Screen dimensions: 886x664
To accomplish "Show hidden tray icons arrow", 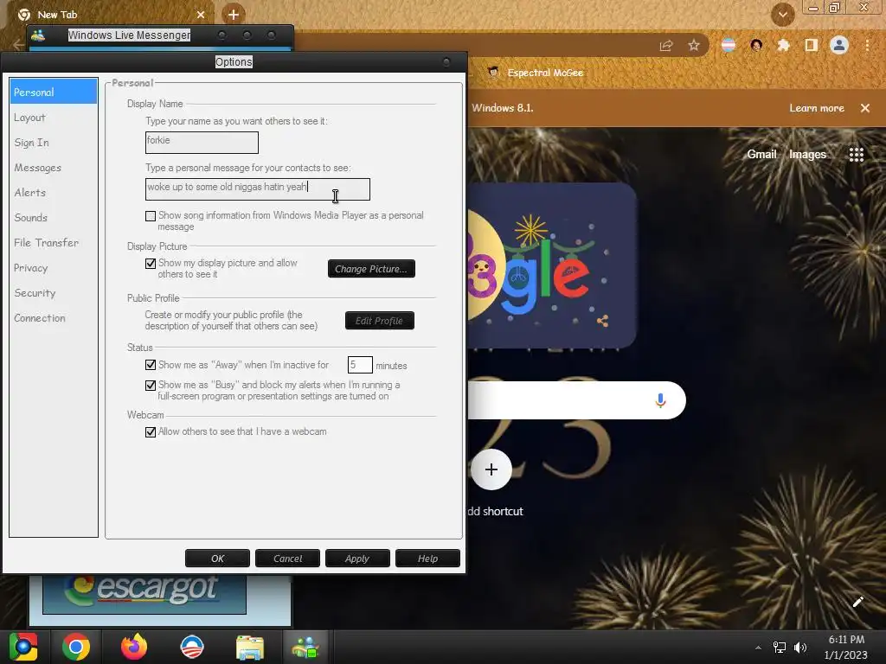I will pos(758,648).
